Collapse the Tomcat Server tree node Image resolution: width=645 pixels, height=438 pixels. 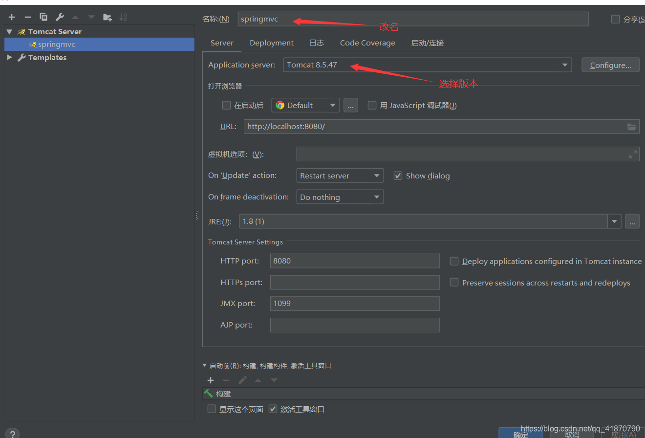[x=9, y=31]
